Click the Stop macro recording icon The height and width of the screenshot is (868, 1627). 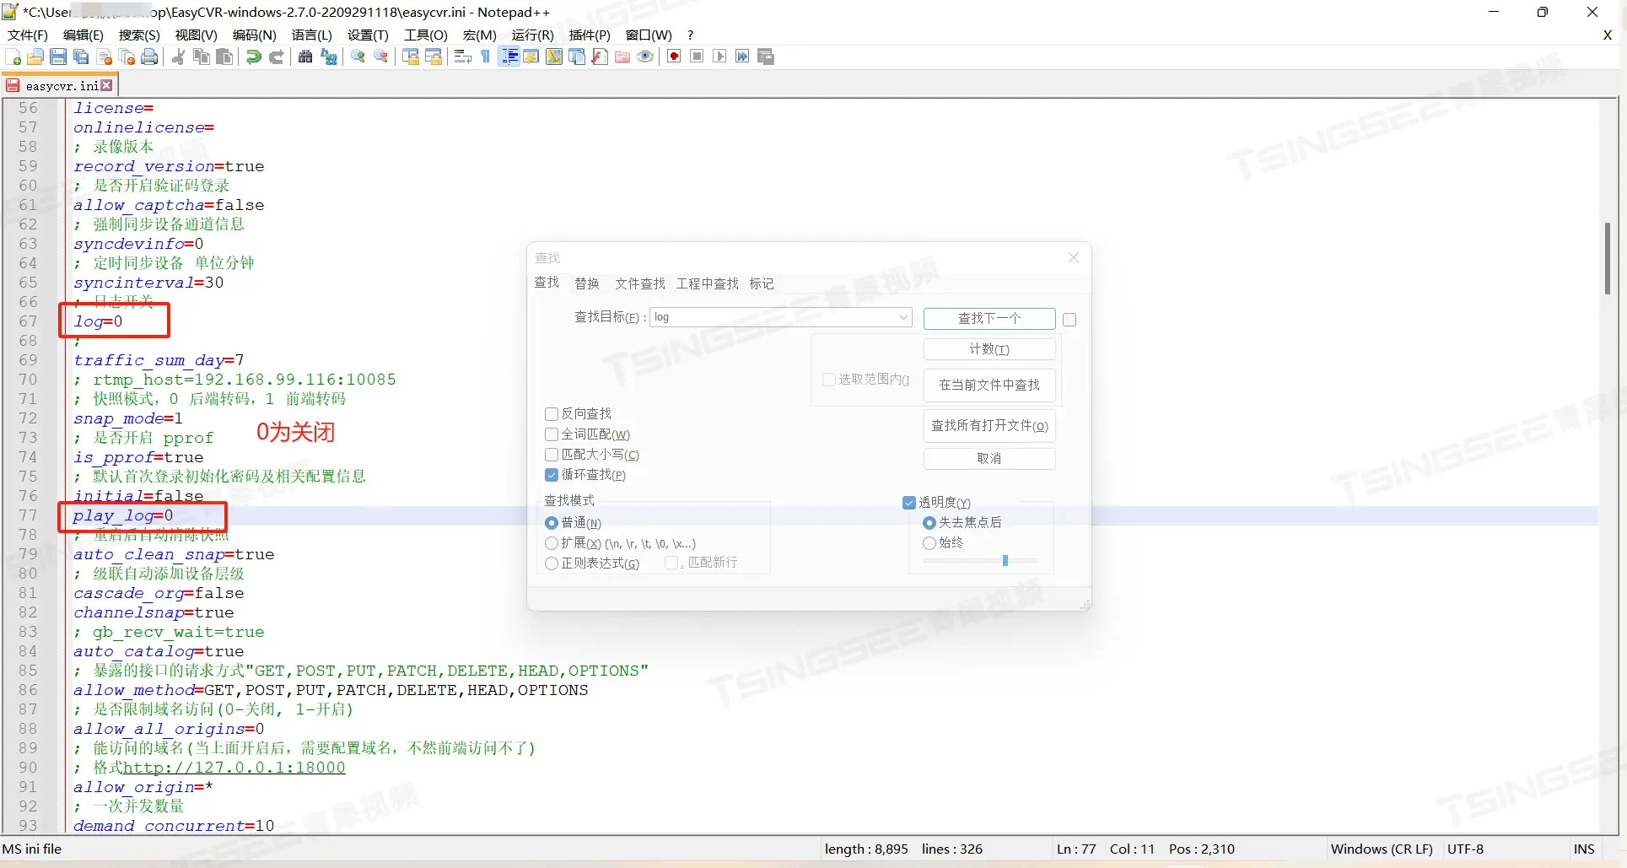697,57
